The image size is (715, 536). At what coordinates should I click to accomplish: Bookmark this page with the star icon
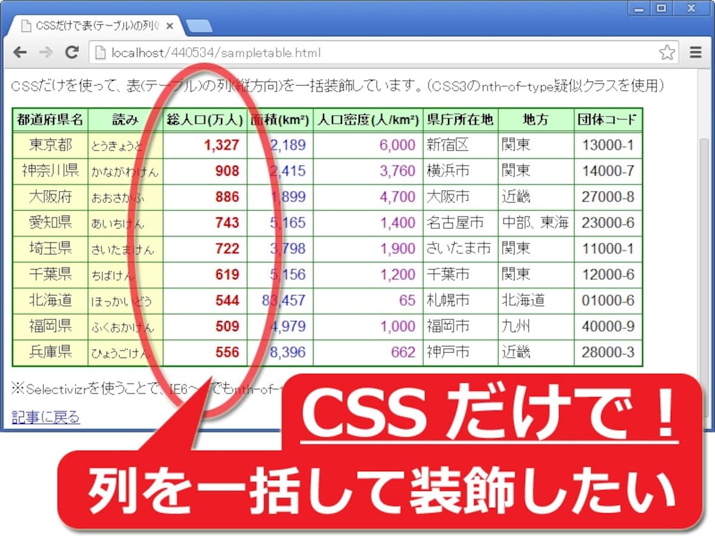(x=667, y=52)
